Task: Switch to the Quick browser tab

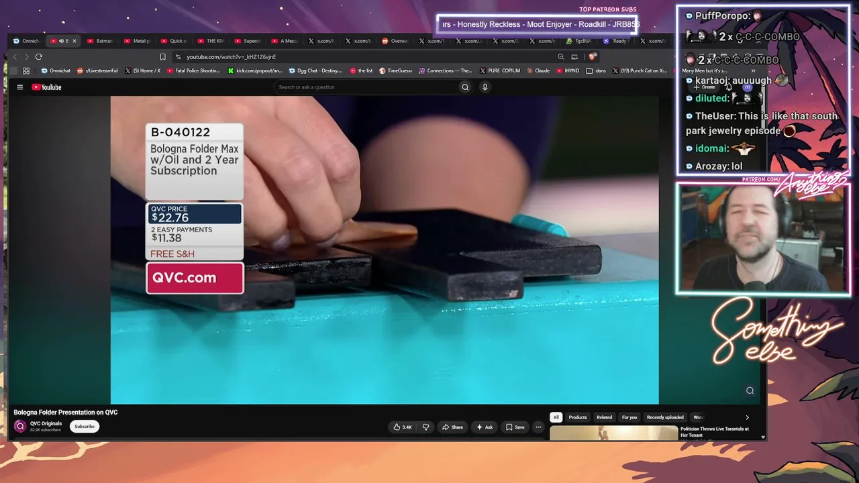Action: pyautogui.click(x=174, y=41)
